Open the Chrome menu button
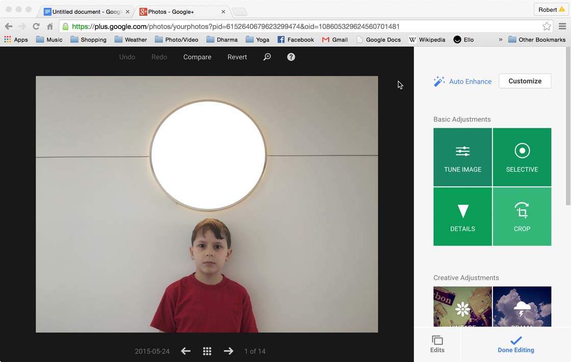This screenshot has height=362, width=571. [x=562, y=26]
